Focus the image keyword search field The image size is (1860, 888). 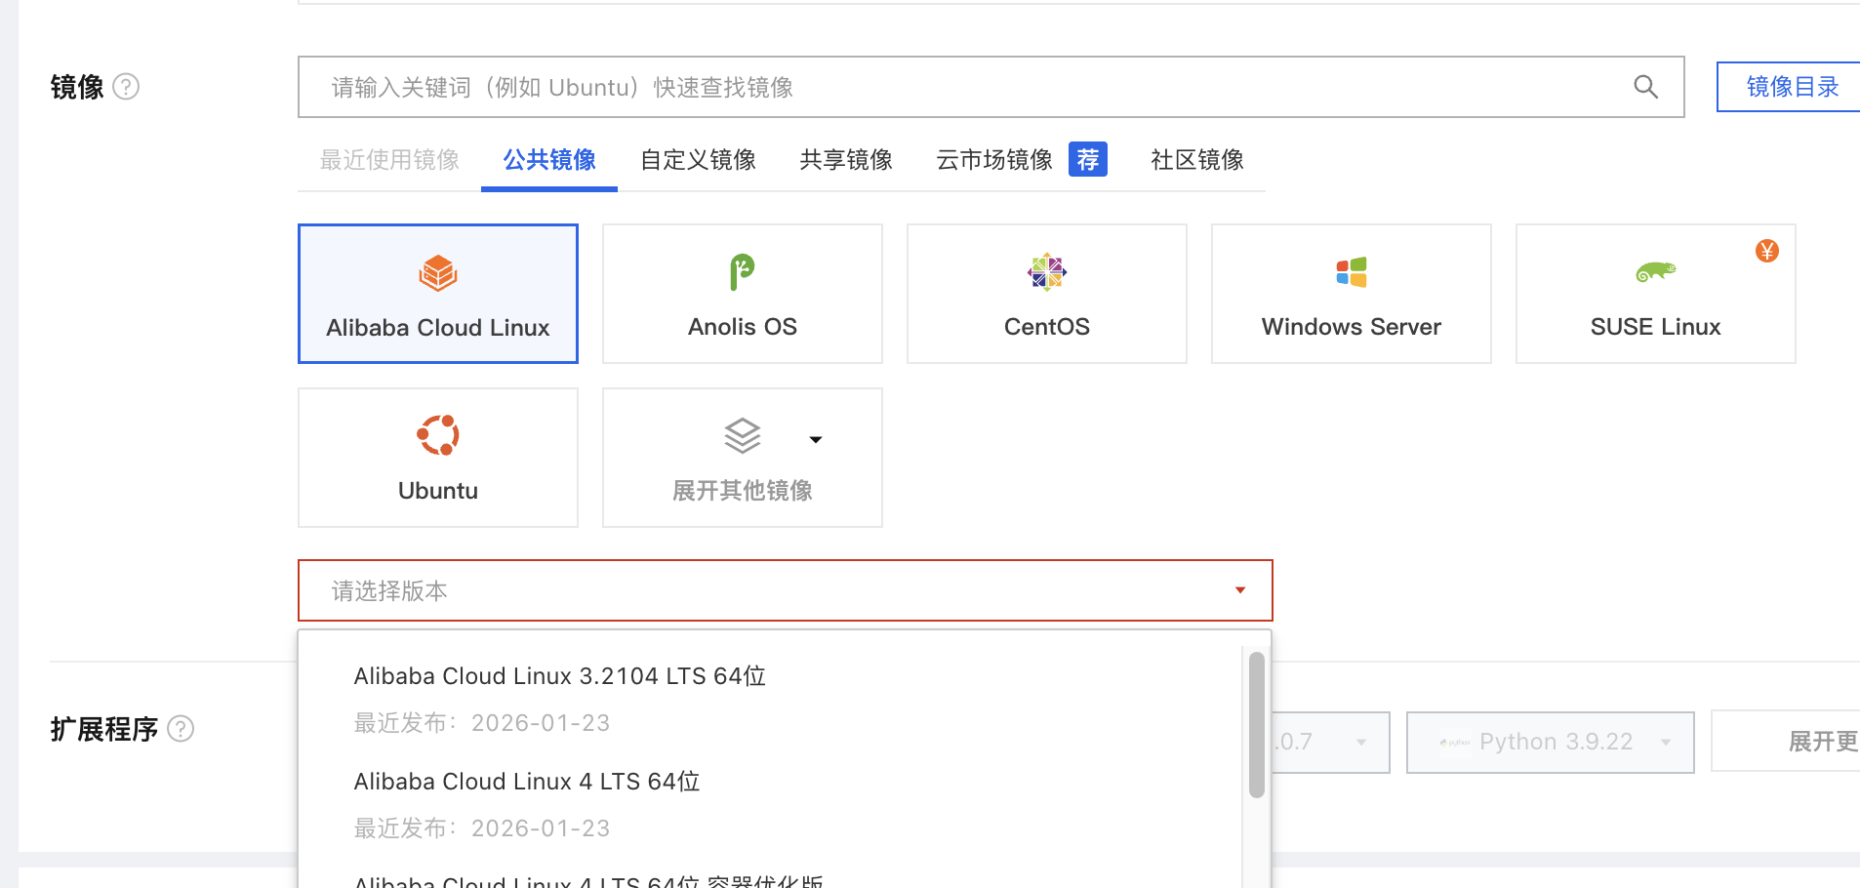[x=991, y=87]
